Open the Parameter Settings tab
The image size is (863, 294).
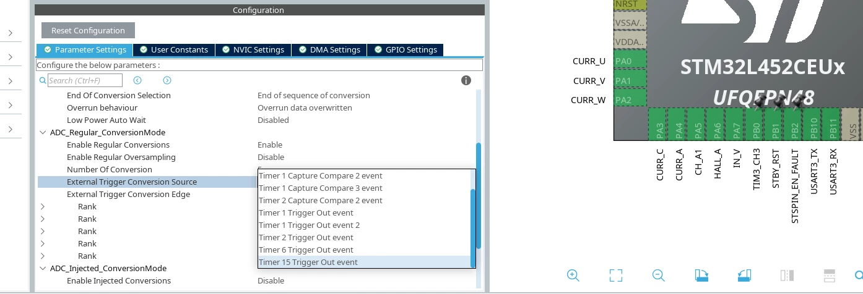(x=85, y=50)
